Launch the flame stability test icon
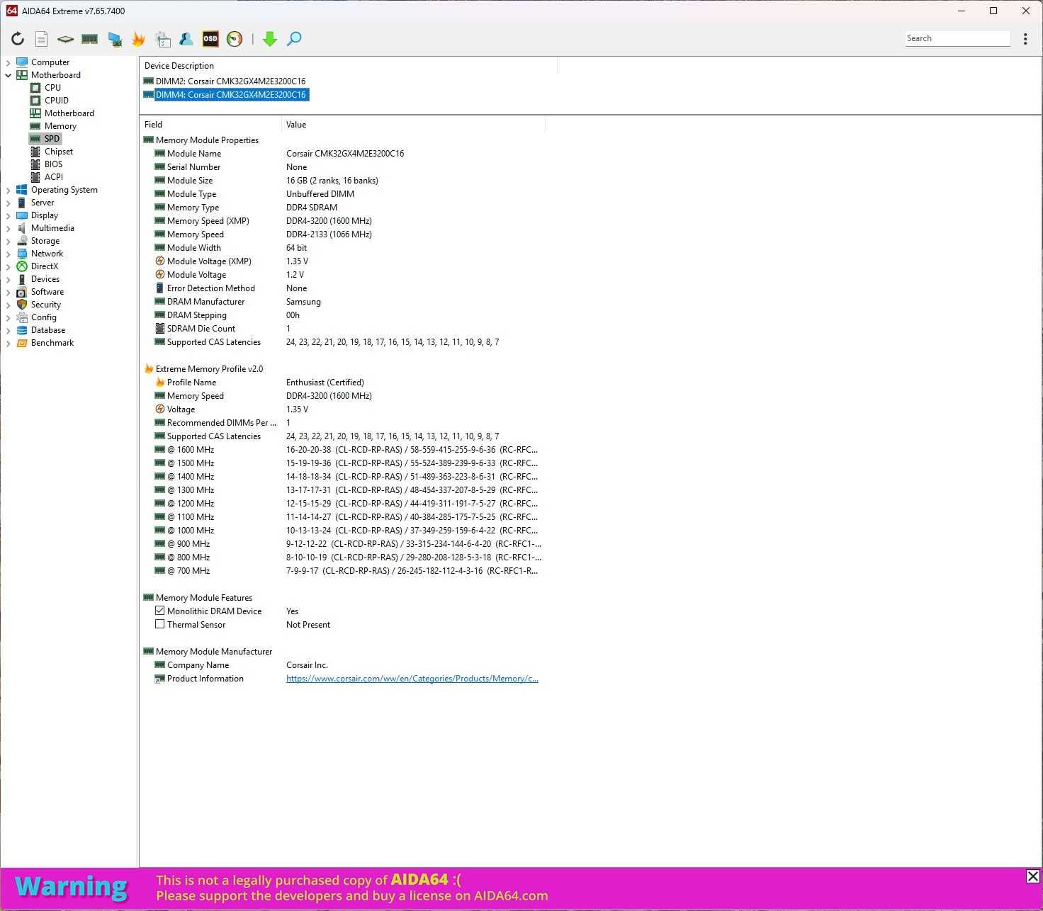Screen dimensions: 1043x911 point(138,39)
